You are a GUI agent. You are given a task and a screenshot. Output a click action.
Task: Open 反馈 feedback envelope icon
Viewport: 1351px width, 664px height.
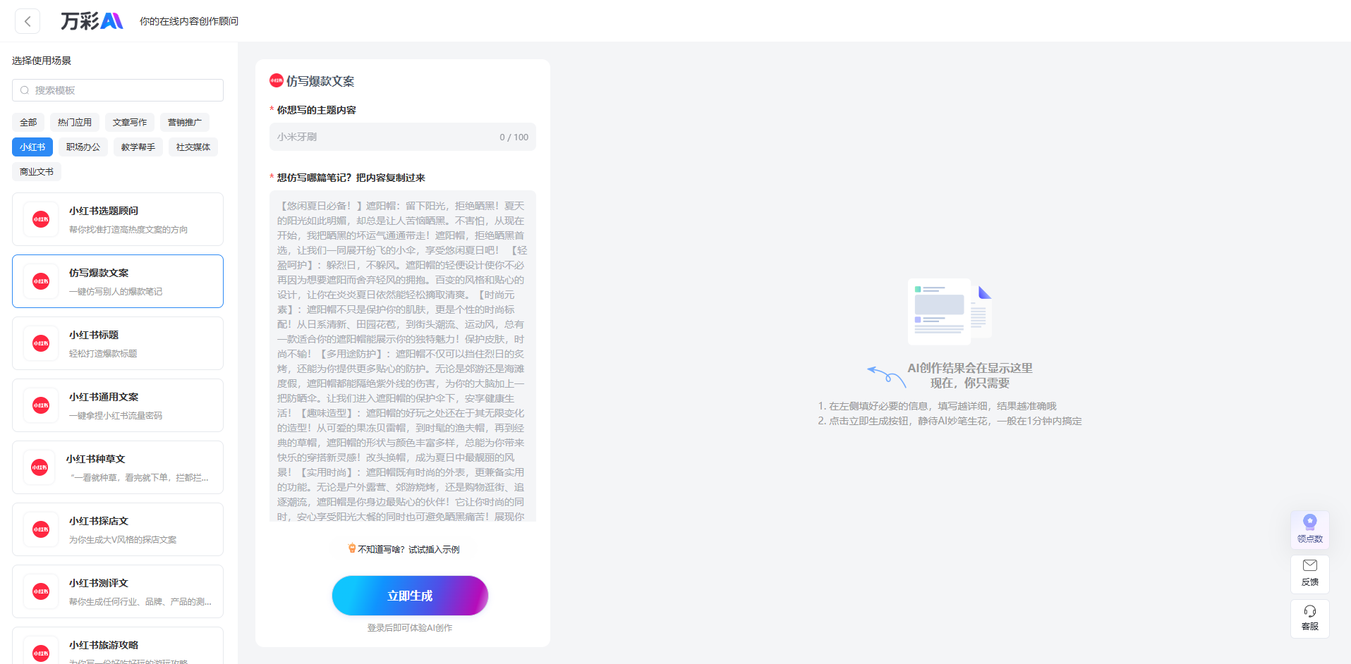[1310, 565]
